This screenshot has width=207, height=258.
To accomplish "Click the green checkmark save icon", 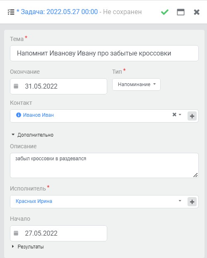I will coord(165,12).
